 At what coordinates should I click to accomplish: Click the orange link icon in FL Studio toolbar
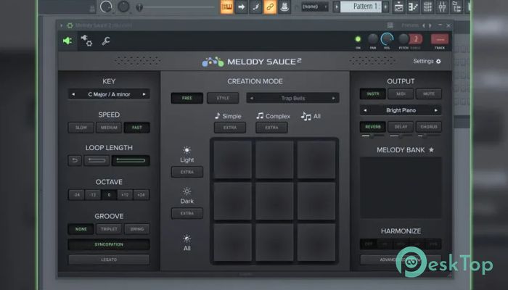point(270,7)
